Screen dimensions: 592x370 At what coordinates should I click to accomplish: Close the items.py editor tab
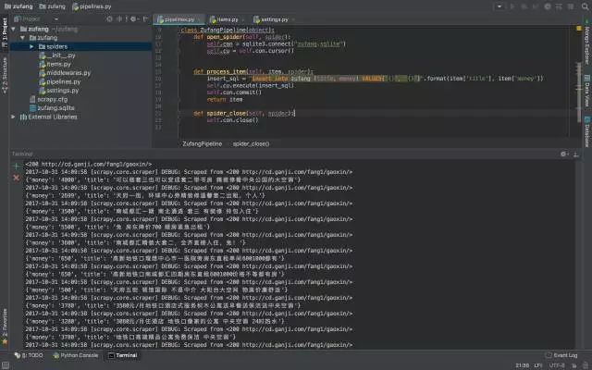point(243,19)
